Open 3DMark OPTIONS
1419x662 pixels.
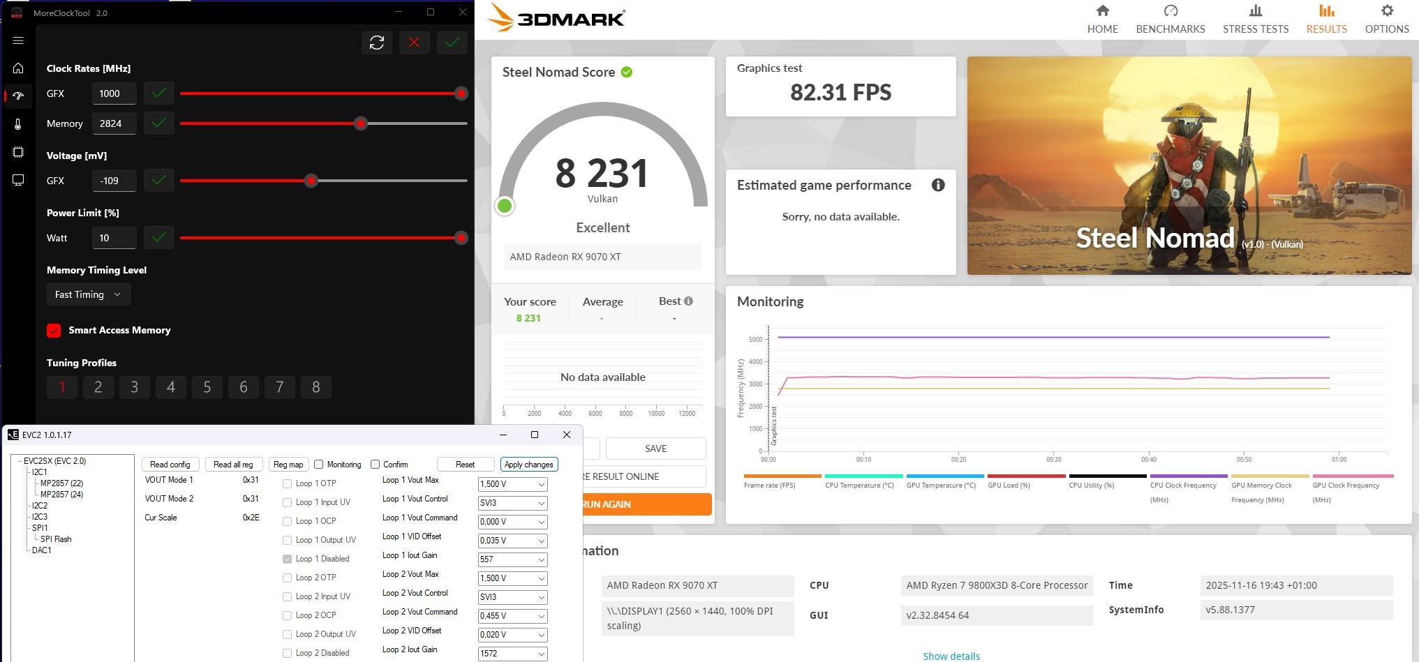point(1387,19)
